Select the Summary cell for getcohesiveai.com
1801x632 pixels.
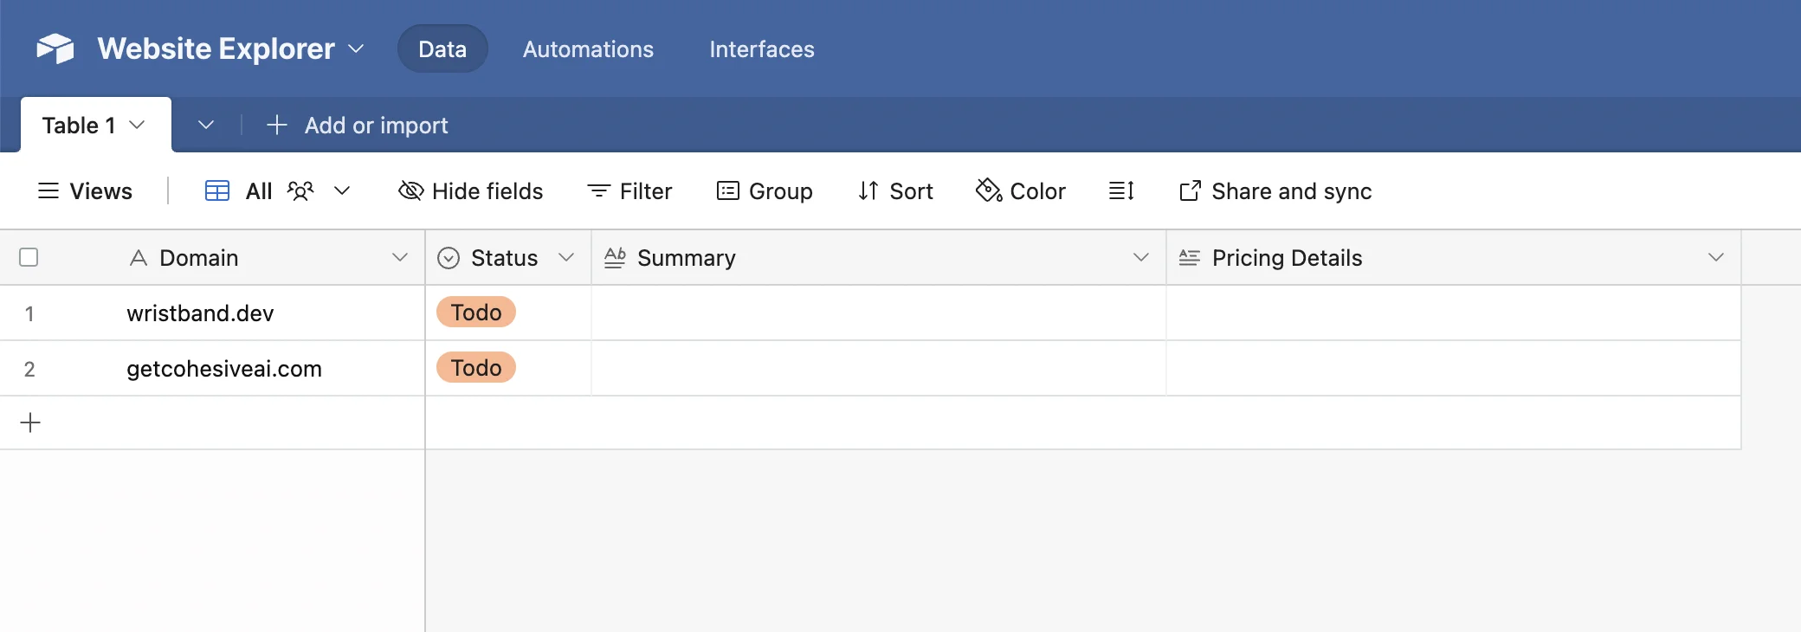(878, 368)
